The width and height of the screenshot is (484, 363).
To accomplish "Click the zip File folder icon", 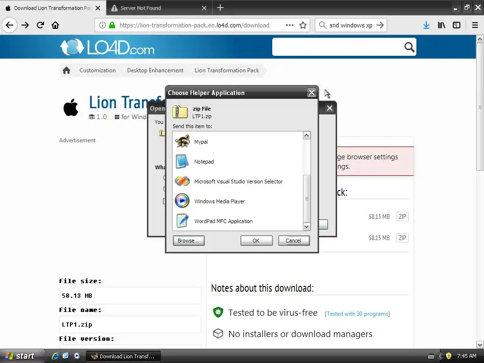I will tap(180, 112).
